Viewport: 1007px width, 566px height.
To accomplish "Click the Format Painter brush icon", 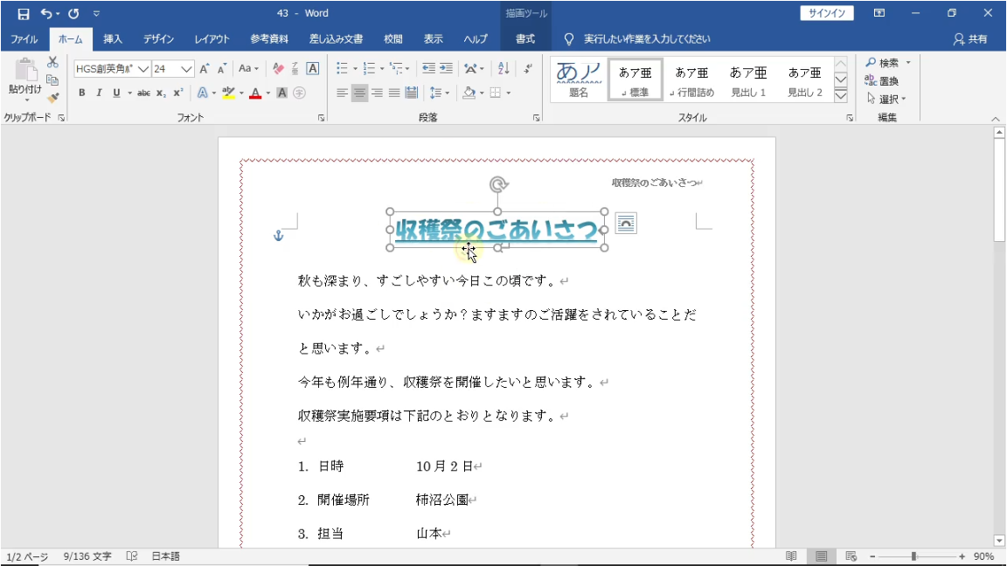I will click(52, 98).
